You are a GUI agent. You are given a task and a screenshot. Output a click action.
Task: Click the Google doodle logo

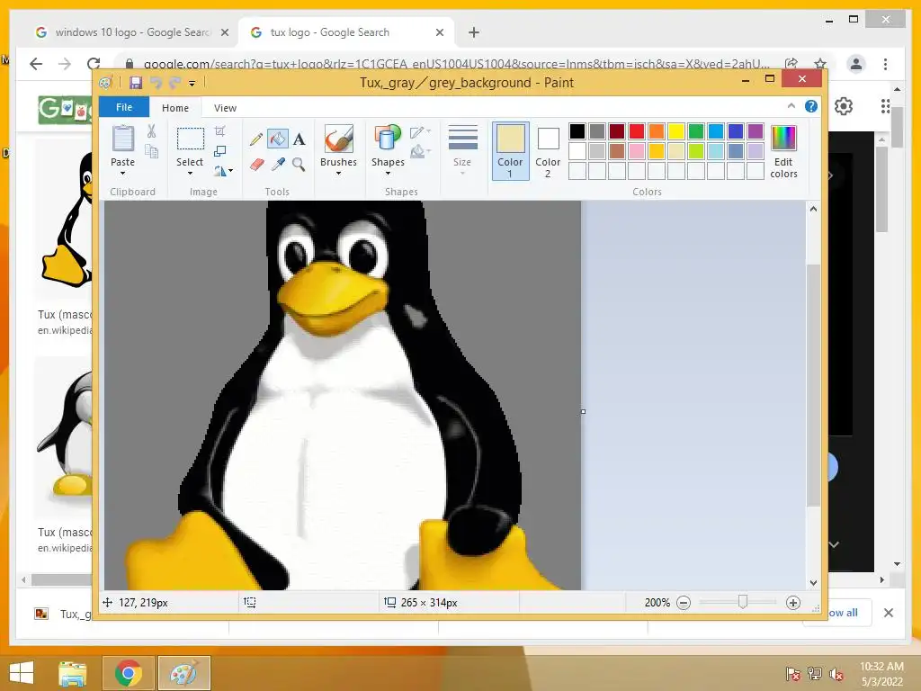[65, 109]
